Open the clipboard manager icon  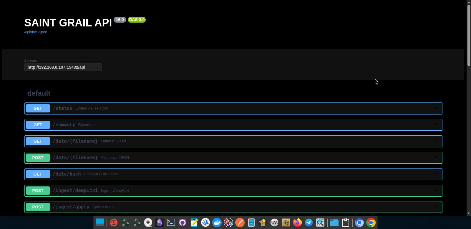(x=346, y=223)
